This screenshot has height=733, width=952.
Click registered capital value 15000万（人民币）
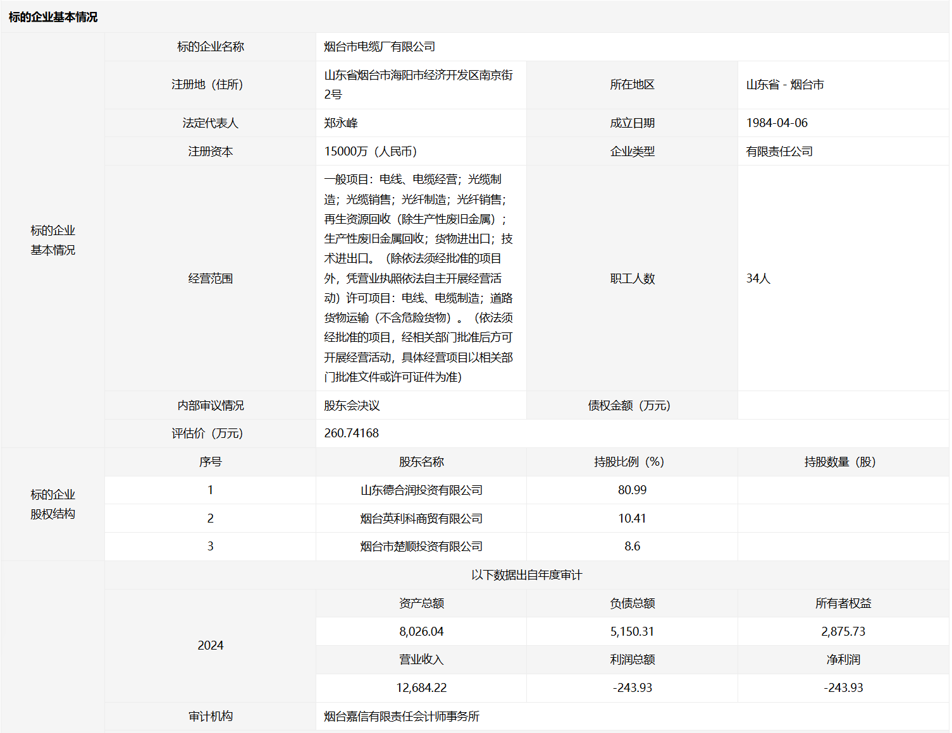[x=370, y=152]
